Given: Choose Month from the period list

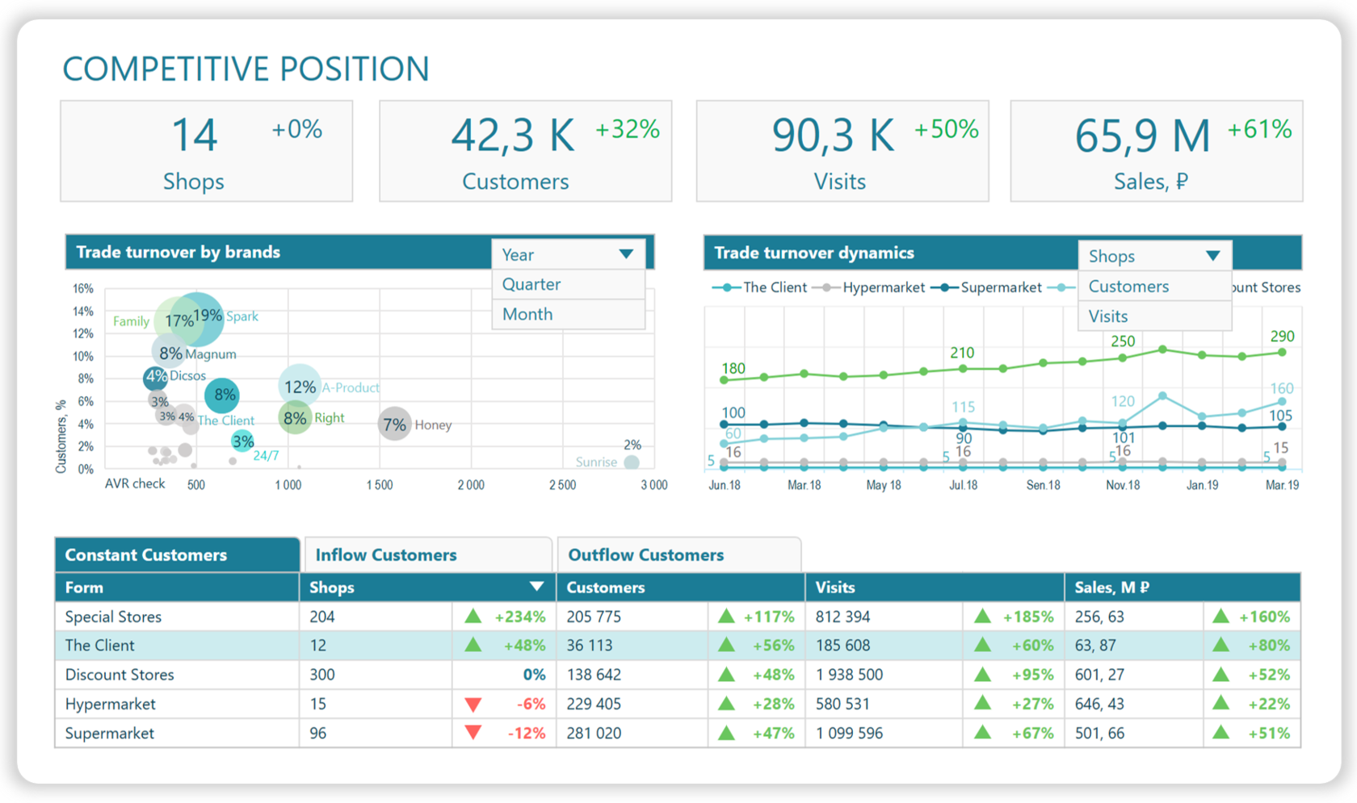Looking at the screenshot, I should tap(527, 314).
